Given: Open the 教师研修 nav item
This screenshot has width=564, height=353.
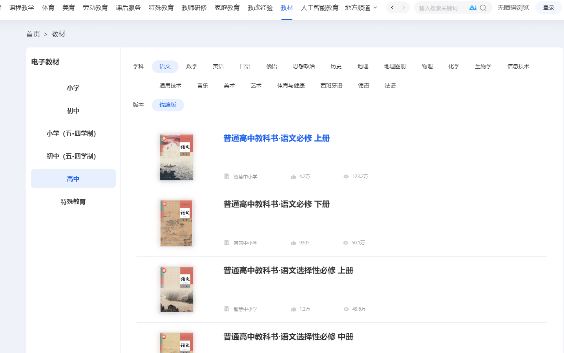Looking at the screenshot, I should tap(194, 7).
